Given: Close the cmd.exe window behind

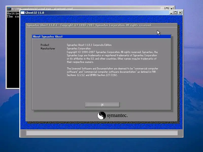Looking at the screenshot, I should pos(172,9).
